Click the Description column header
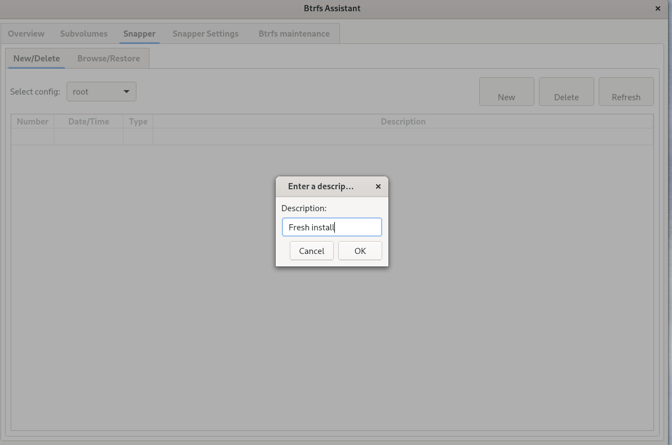The width and height of the screenshot is (672, 445). click(x=403, y=121)
